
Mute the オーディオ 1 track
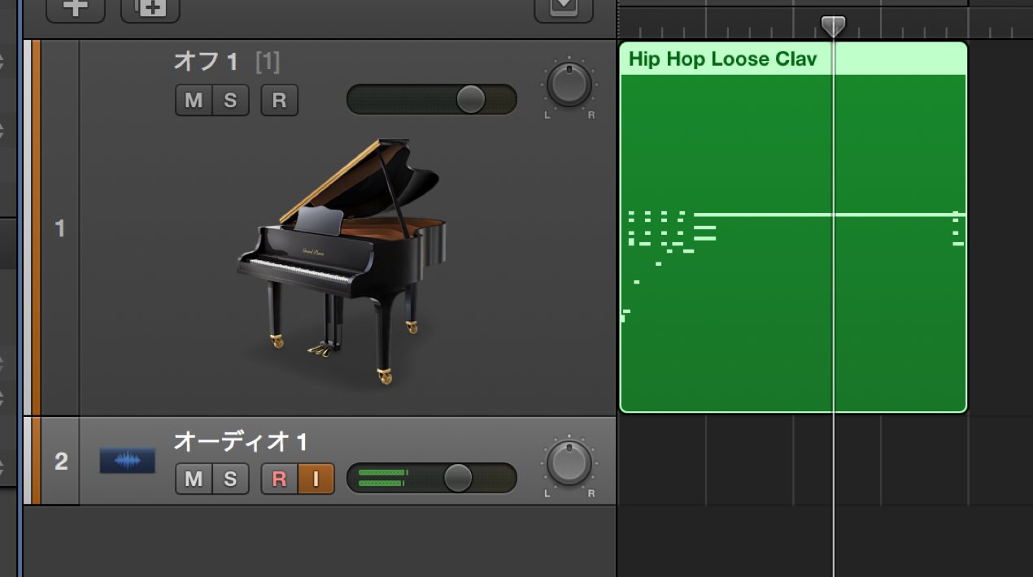click(x=194, y=479)
